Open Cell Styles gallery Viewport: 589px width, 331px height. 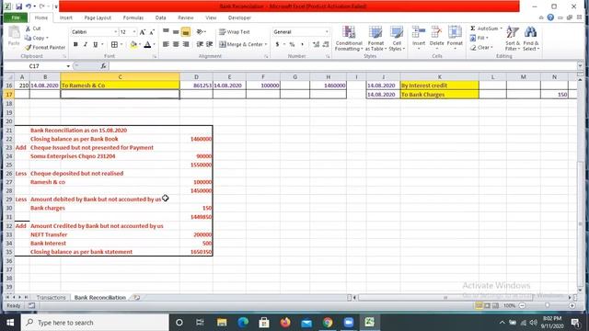[x=397, y=39]
